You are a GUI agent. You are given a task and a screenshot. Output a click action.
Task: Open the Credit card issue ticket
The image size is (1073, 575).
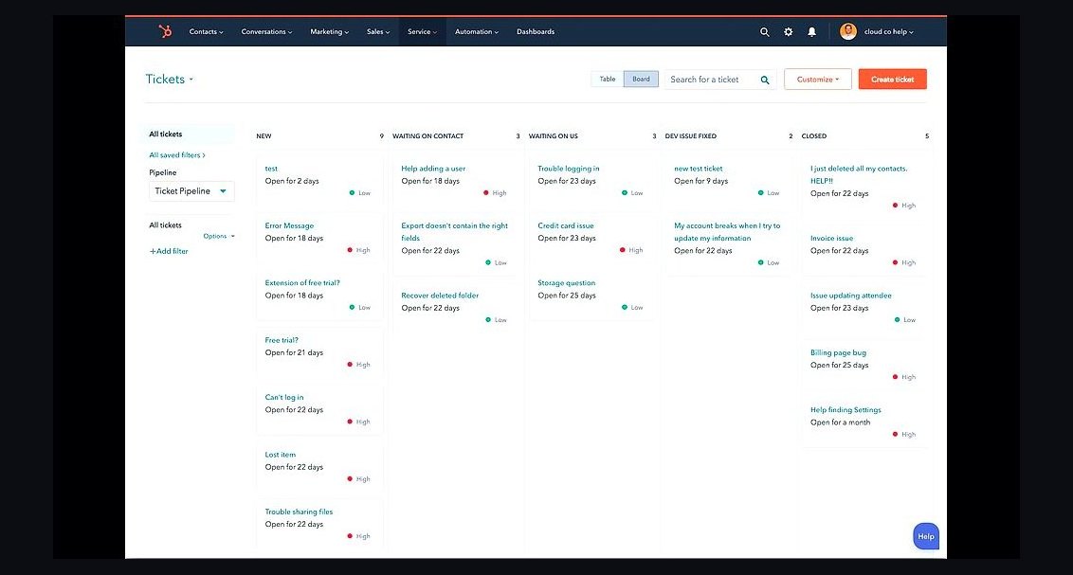566,225
